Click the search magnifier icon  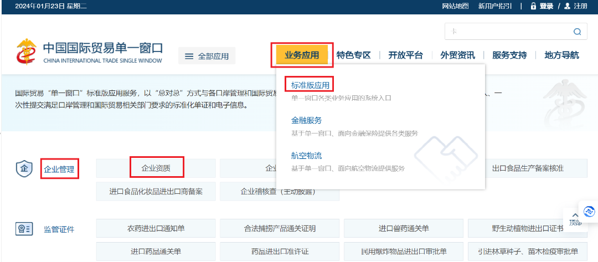coord(578,32)
